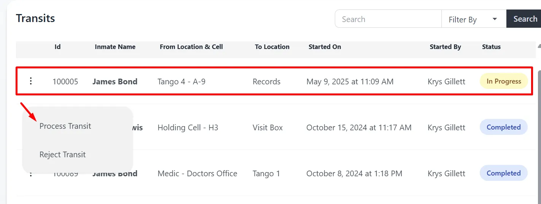
Task: Click the Inmate Name column header
Action: (x=115, y=47)
